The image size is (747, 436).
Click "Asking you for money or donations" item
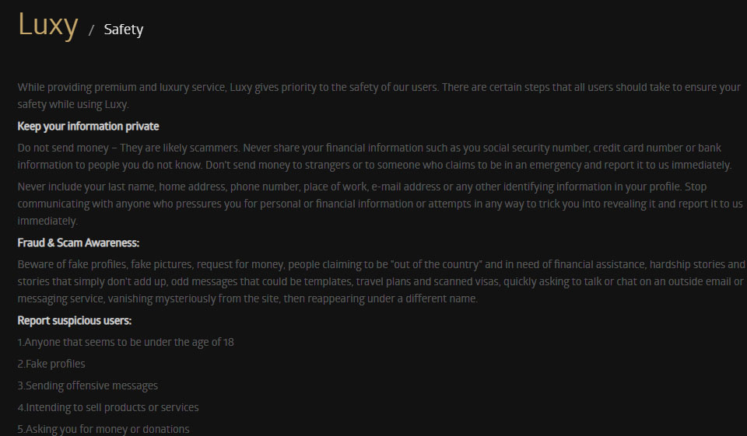[x=103, y=429]
